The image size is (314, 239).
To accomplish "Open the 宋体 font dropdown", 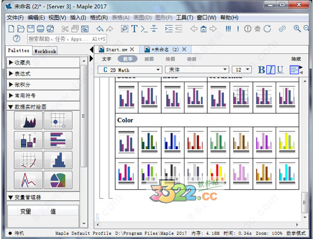I will pos(197,70).
